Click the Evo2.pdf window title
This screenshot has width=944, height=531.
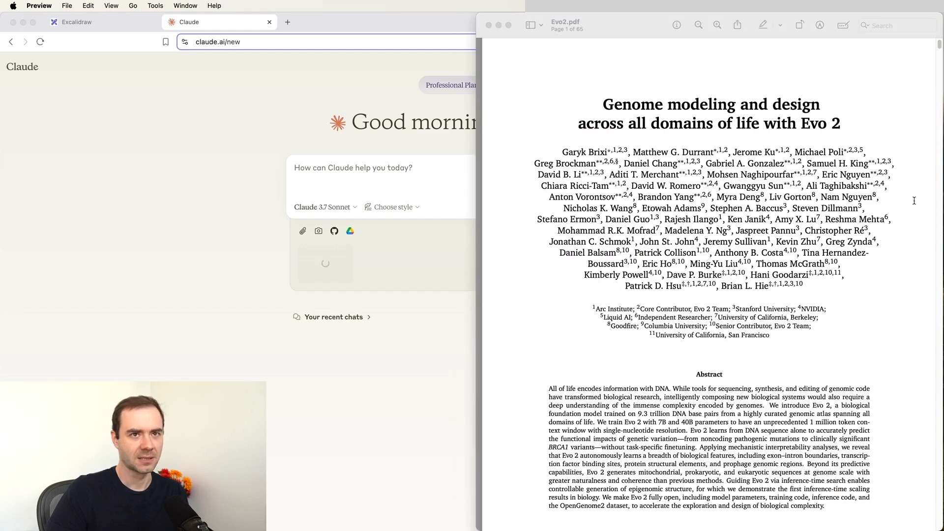565,22
